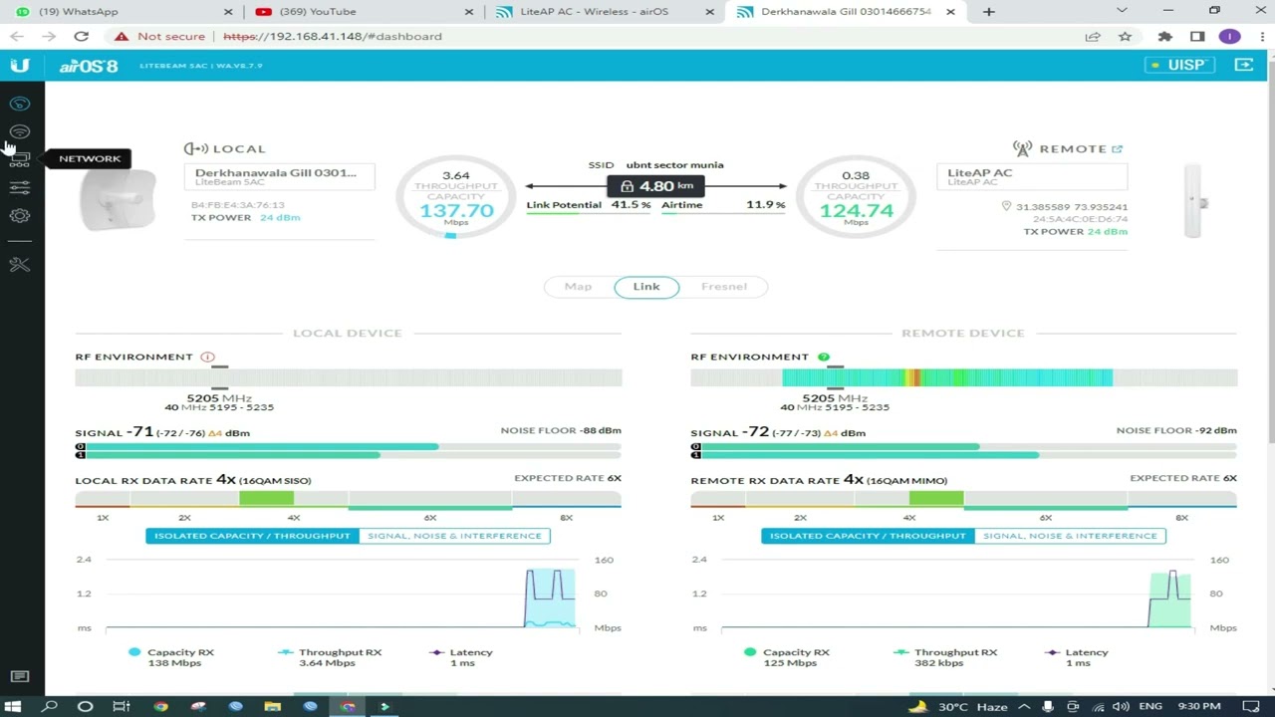Click the Ubiquiti U logo
Viewport: 1275px width, 717px height.
(20, 66)
